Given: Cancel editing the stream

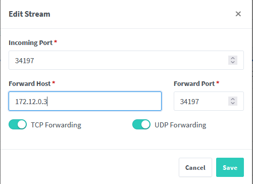Looking at the screenshot, I should coord(195,167).
